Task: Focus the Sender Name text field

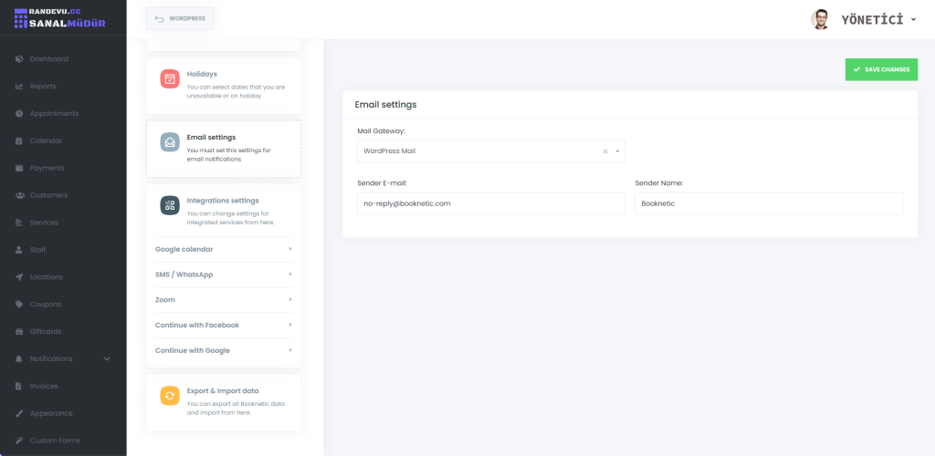Action: tap(768, 203)
